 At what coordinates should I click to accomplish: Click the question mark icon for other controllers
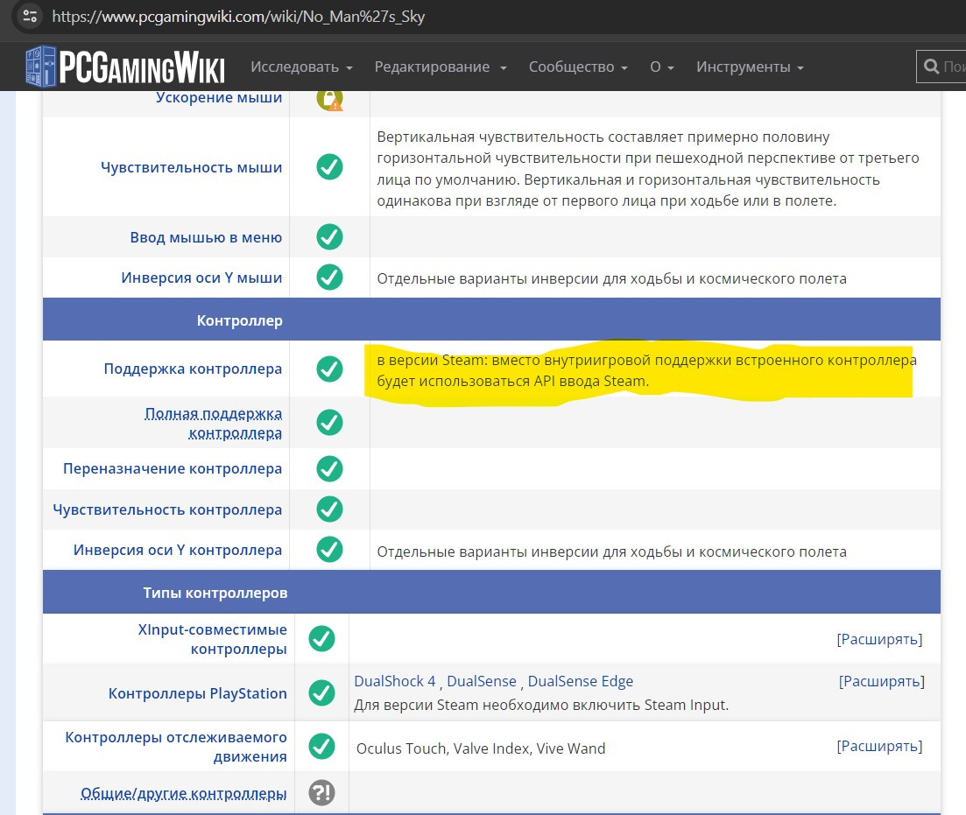[x=321, y=793]
